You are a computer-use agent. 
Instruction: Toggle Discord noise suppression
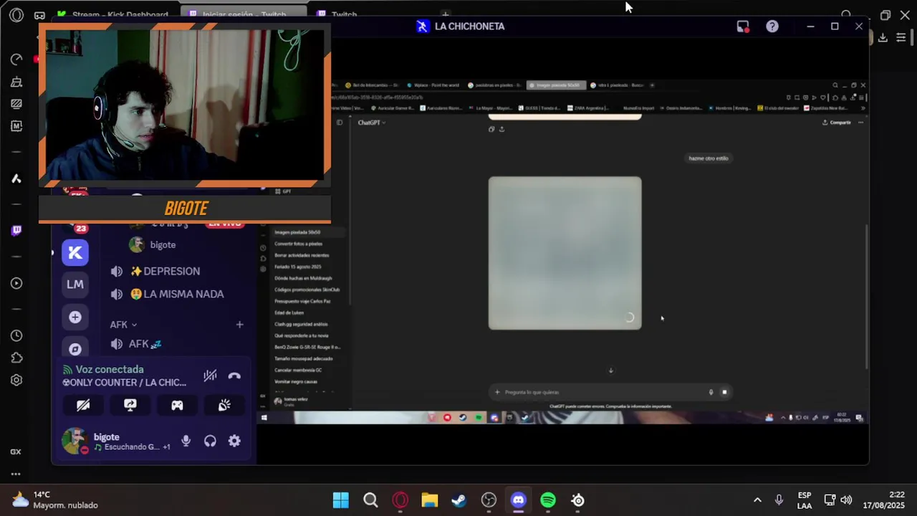[x=210, y=376]
